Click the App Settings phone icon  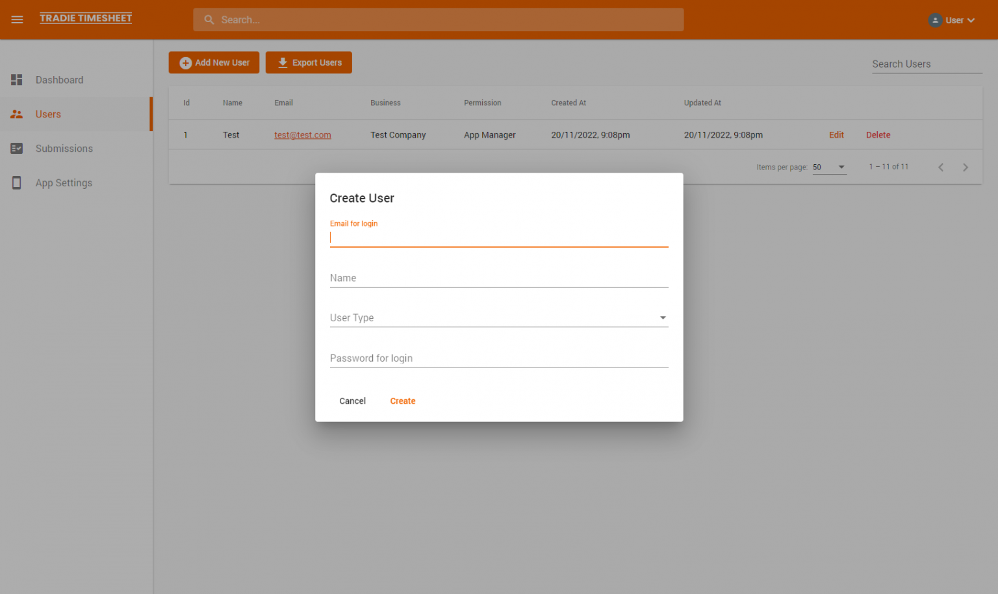[x=16, y=182]
